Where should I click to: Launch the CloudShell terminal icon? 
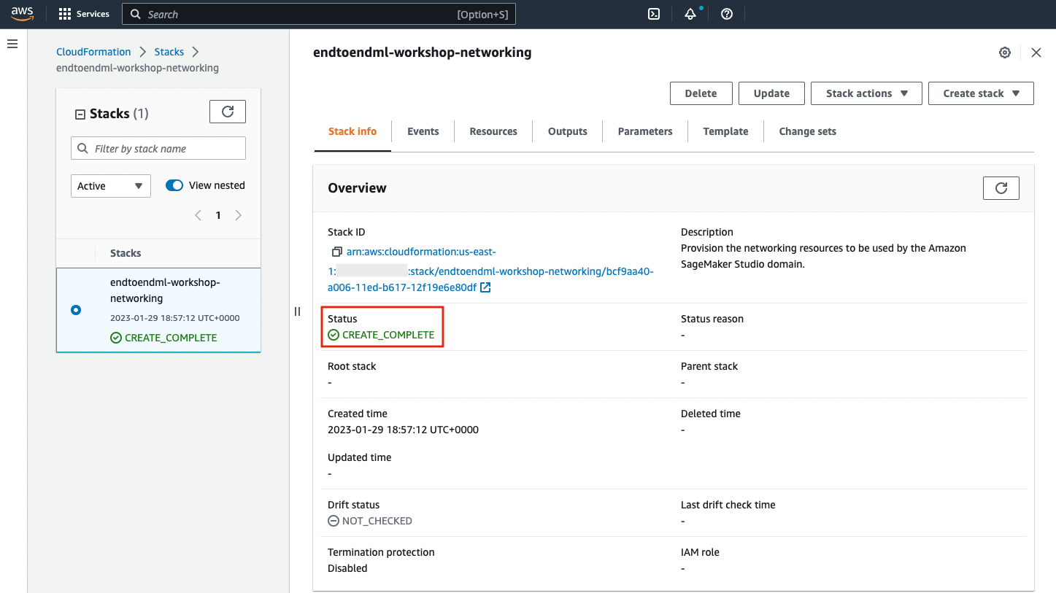pyautogui.click(x=655, y=14)
